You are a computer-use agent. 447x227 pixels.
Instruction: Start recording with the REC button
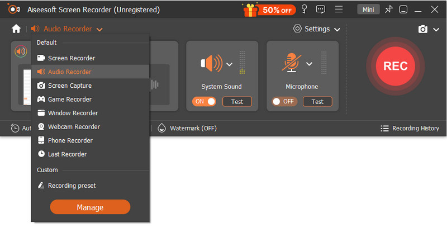[395, 66]
